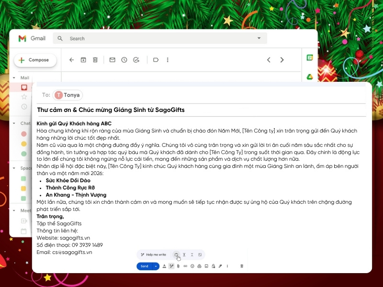Insert an emoji into the email
The image size is (383, 287).
click(x=191, y=266)
